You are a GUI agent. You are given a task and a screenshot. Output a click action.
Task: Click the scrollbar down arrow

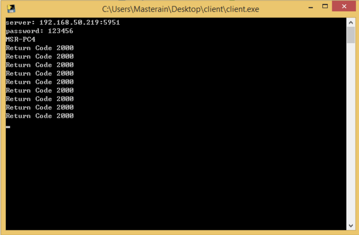pyautogui.click(x=351, y=226)
